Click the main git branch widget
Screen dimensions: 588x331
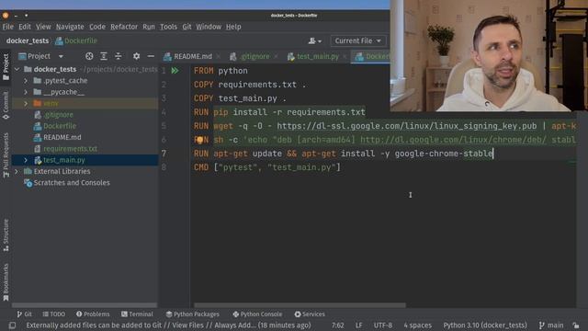[551, 325]
